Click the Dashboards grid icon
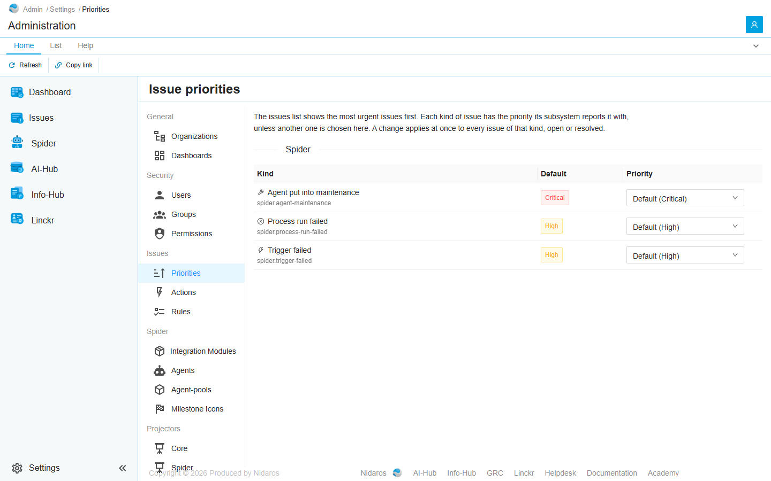This screenshot has width=771, height=481. click(x=160, y=156)
